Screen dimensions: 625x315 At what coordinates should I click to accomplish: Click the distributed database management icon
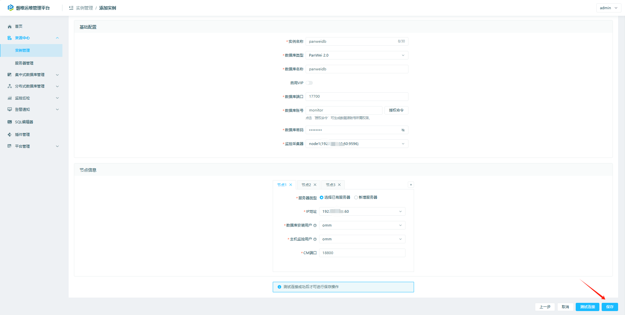pyautogui.click(x=10, y=86)
